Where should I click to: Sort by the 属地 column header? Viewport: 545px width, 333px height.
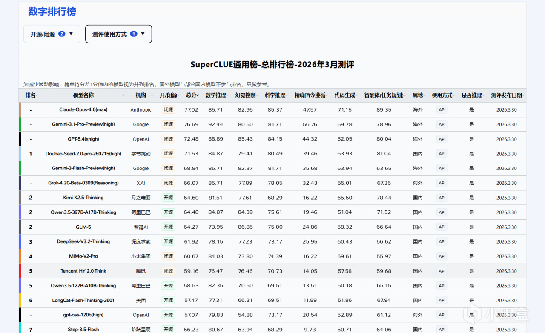click(418, 95)
